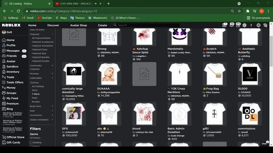Open the DUAAAA t-shirt thumbnail
Image resolution: width=273 pixels, height=153 pixels.
click(x=109, y=74)
